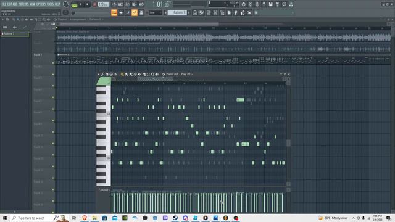This screenshot has height=222, width=395.
Task: Toggle the metronome button
Action: pos(114,4)
